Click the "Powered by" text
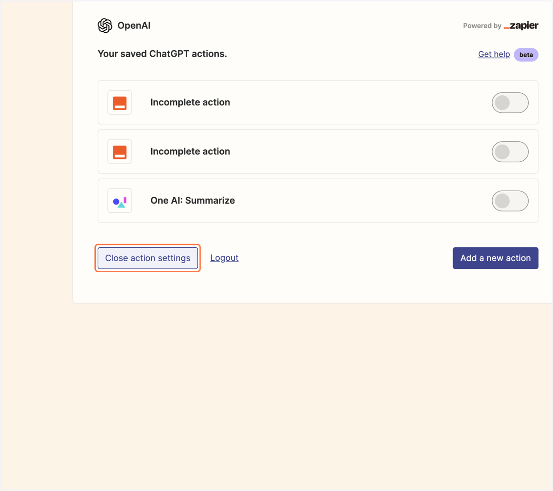 pos(482,26)
